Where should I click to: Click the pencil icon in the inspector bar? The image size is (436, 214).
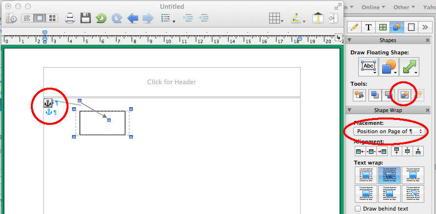tap(354, 27)
